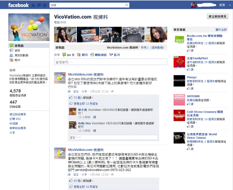Click 1月18日 12:55 post timestamp
This screenshot has width=233, height=190.
click(x=99, y=175)
